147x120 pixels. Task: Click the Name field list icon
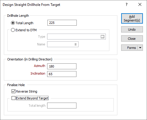[76, 44]
